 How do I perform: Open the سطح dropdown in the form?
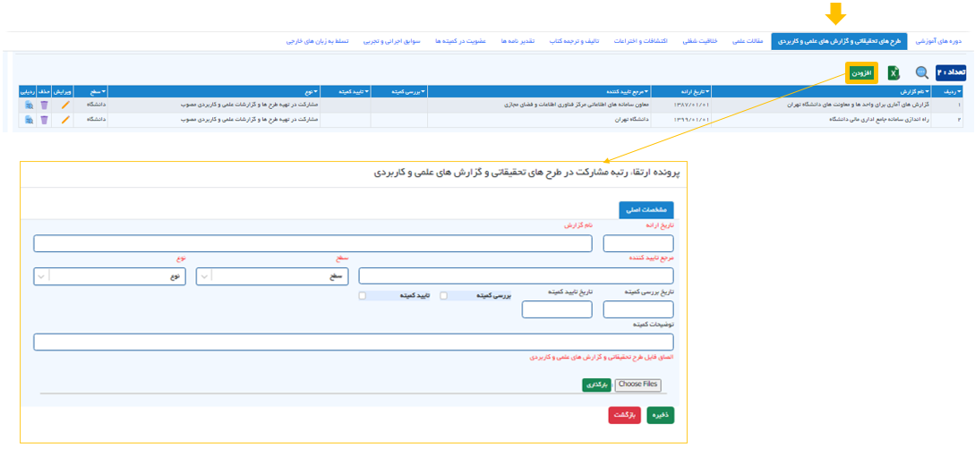point(272,276)
